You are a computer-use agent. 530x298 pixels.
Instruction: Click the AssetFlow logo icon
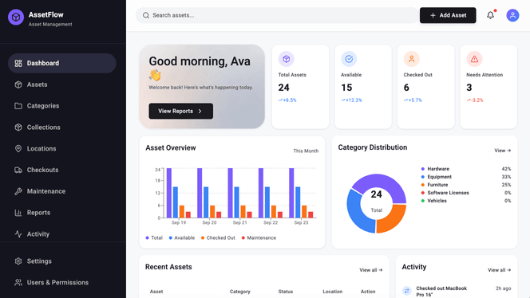tap(16, 17)
